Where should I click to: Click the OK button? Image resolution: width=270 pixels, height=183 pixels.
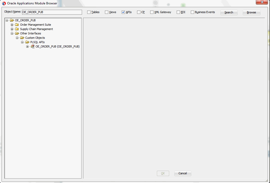[x=163, y=173]
